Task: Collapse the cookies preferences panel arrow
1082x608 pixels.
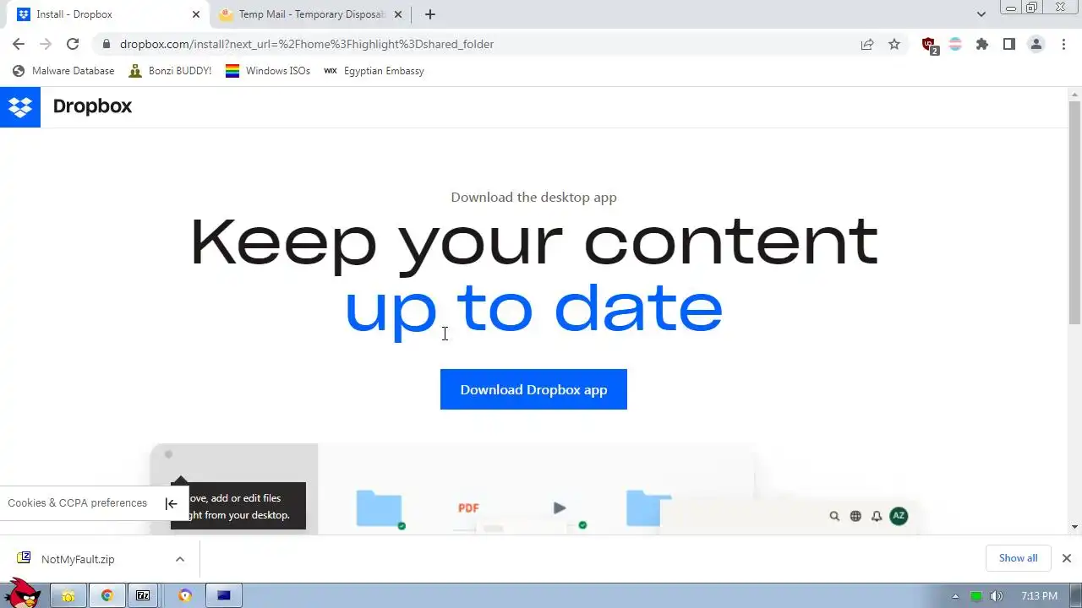Action: click(171, 503)
